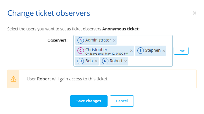The image size is (204, 114).
Task: Click Robert's avatar circle R
Action: click(105, 61)
